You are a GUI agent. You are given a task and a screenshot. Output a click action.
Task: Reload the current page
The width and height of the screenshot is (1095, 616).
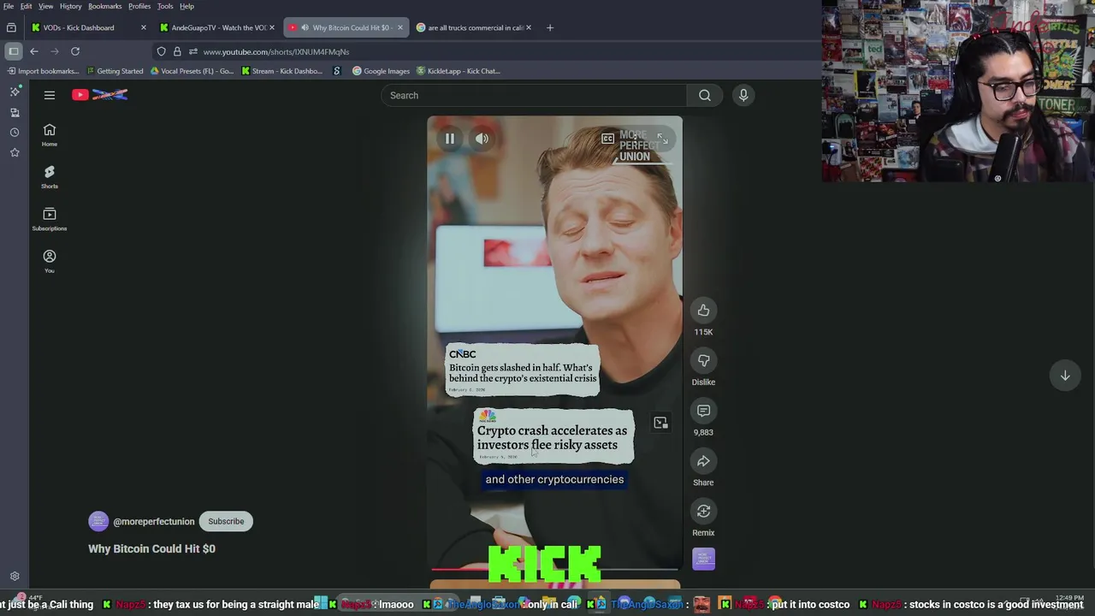pyautogui.click(x=75, y=51)
